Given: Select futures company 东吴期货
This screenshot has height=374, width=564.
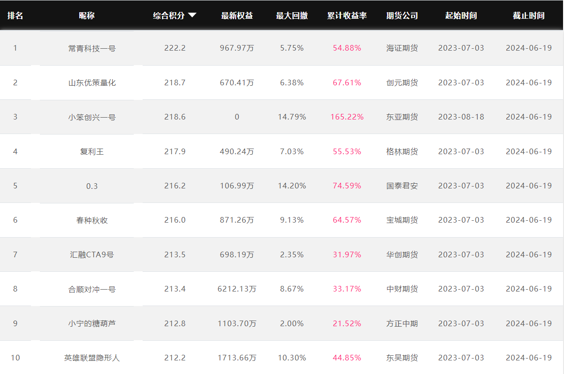Looking at the screenshot, I should [402, 358].
